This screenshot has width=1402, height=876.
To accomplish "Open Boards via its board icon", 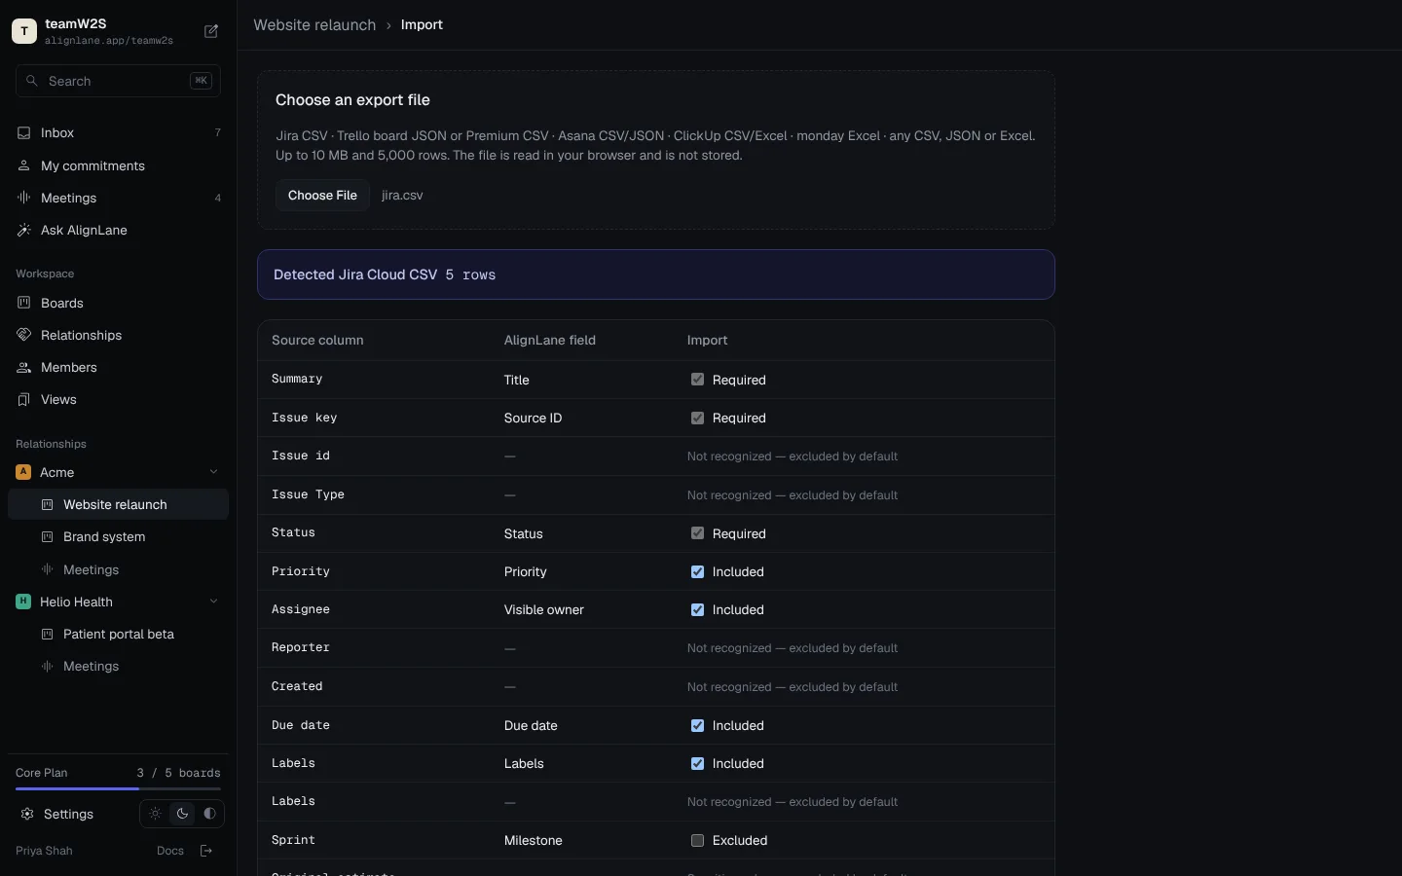I will coord(24,303).
